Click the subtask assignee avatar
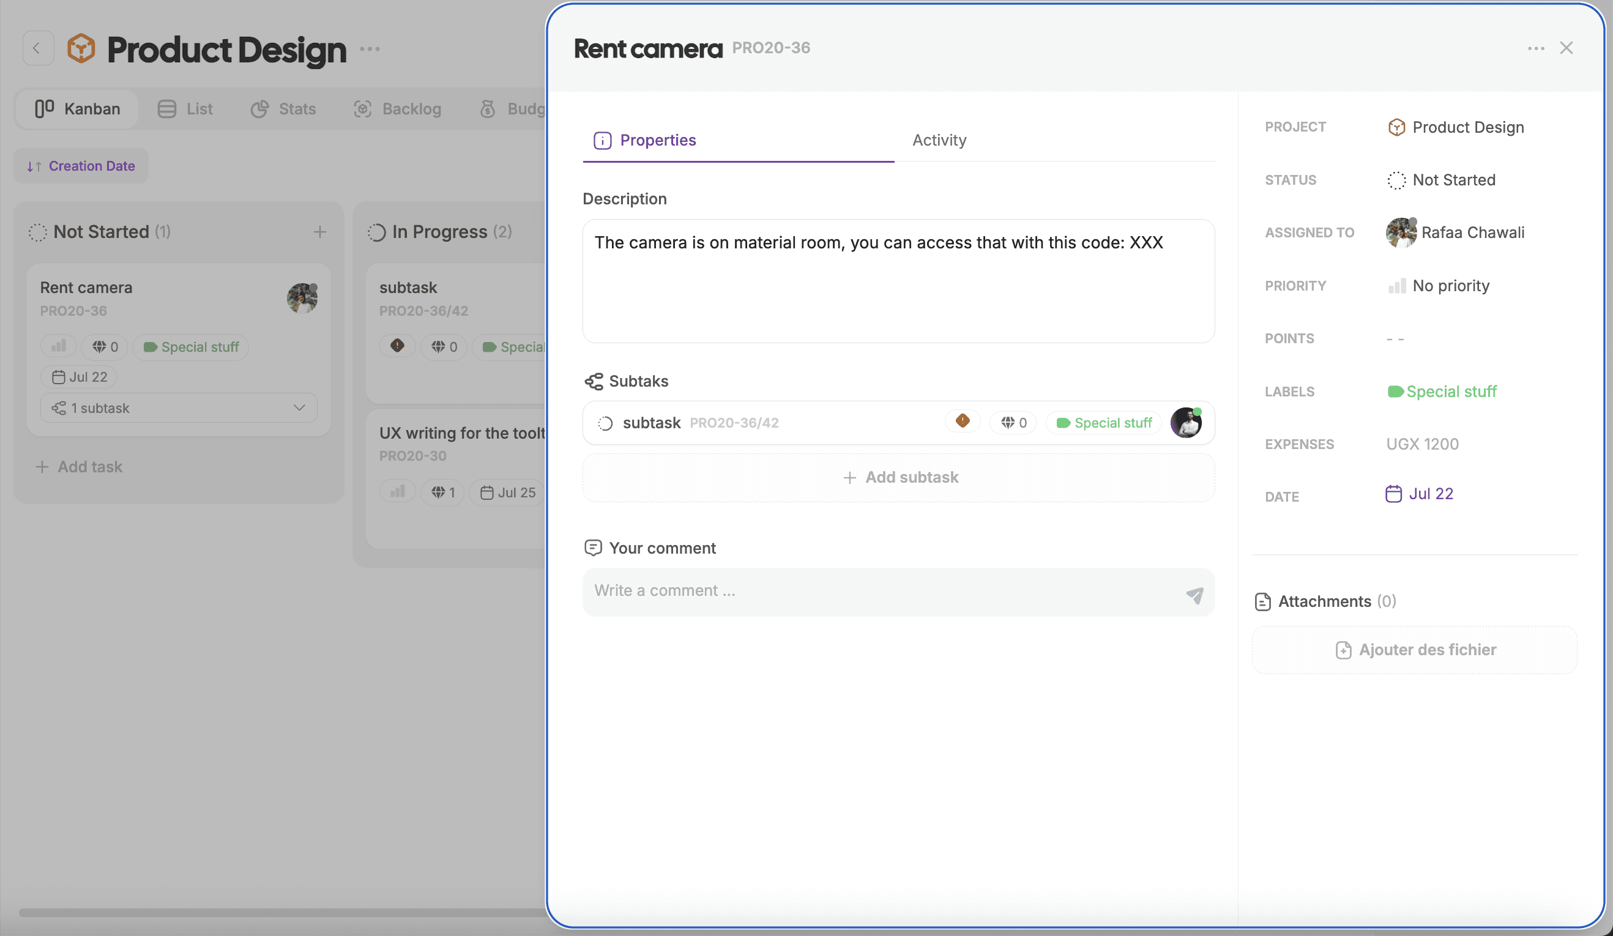This screenshot has width=1613, height=936. pyautogui.click(x=1185, y=423)
